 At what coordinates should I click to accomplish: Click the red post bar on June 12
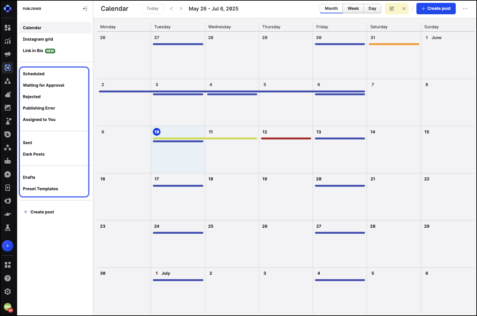286,138
